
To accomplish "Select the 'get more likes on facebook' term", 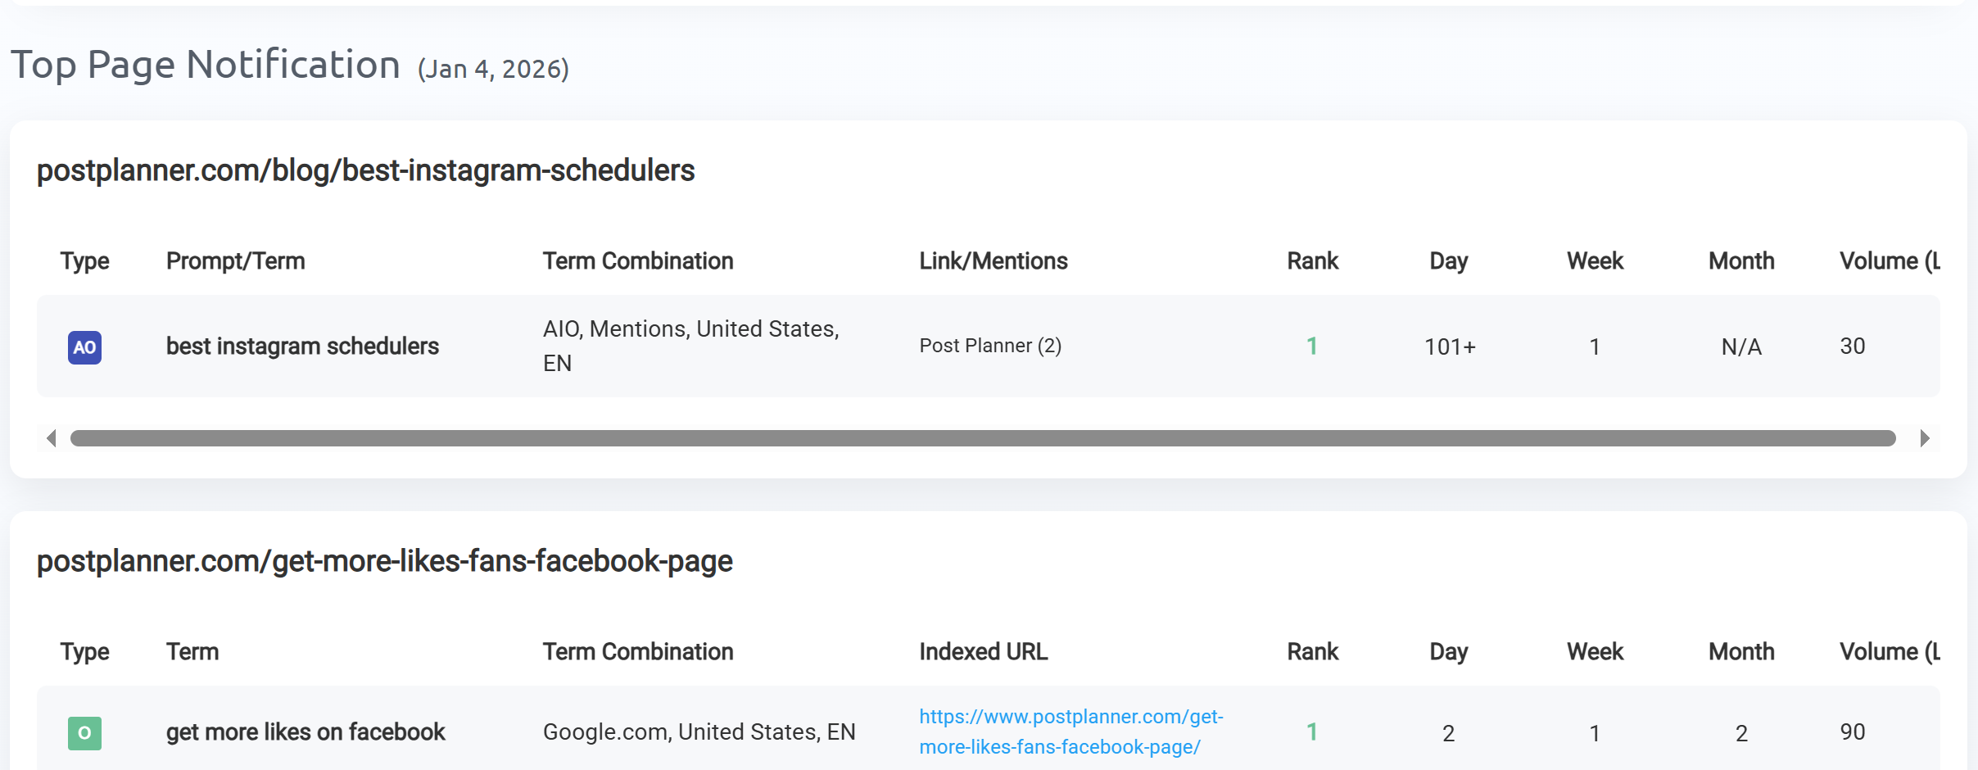I will (x=306, y=731).
